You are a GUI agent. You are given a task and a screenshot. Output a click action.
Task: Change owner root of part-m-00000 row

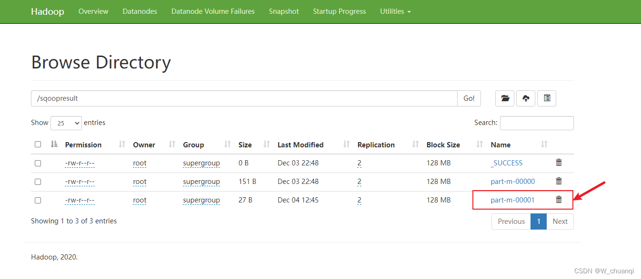point(140,182)
